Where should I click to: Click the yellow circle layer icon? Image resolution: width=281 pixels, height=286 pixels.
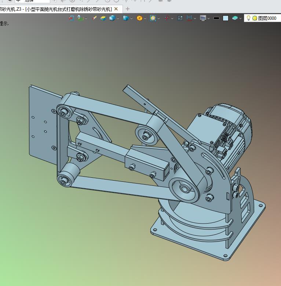pos(255,18)
